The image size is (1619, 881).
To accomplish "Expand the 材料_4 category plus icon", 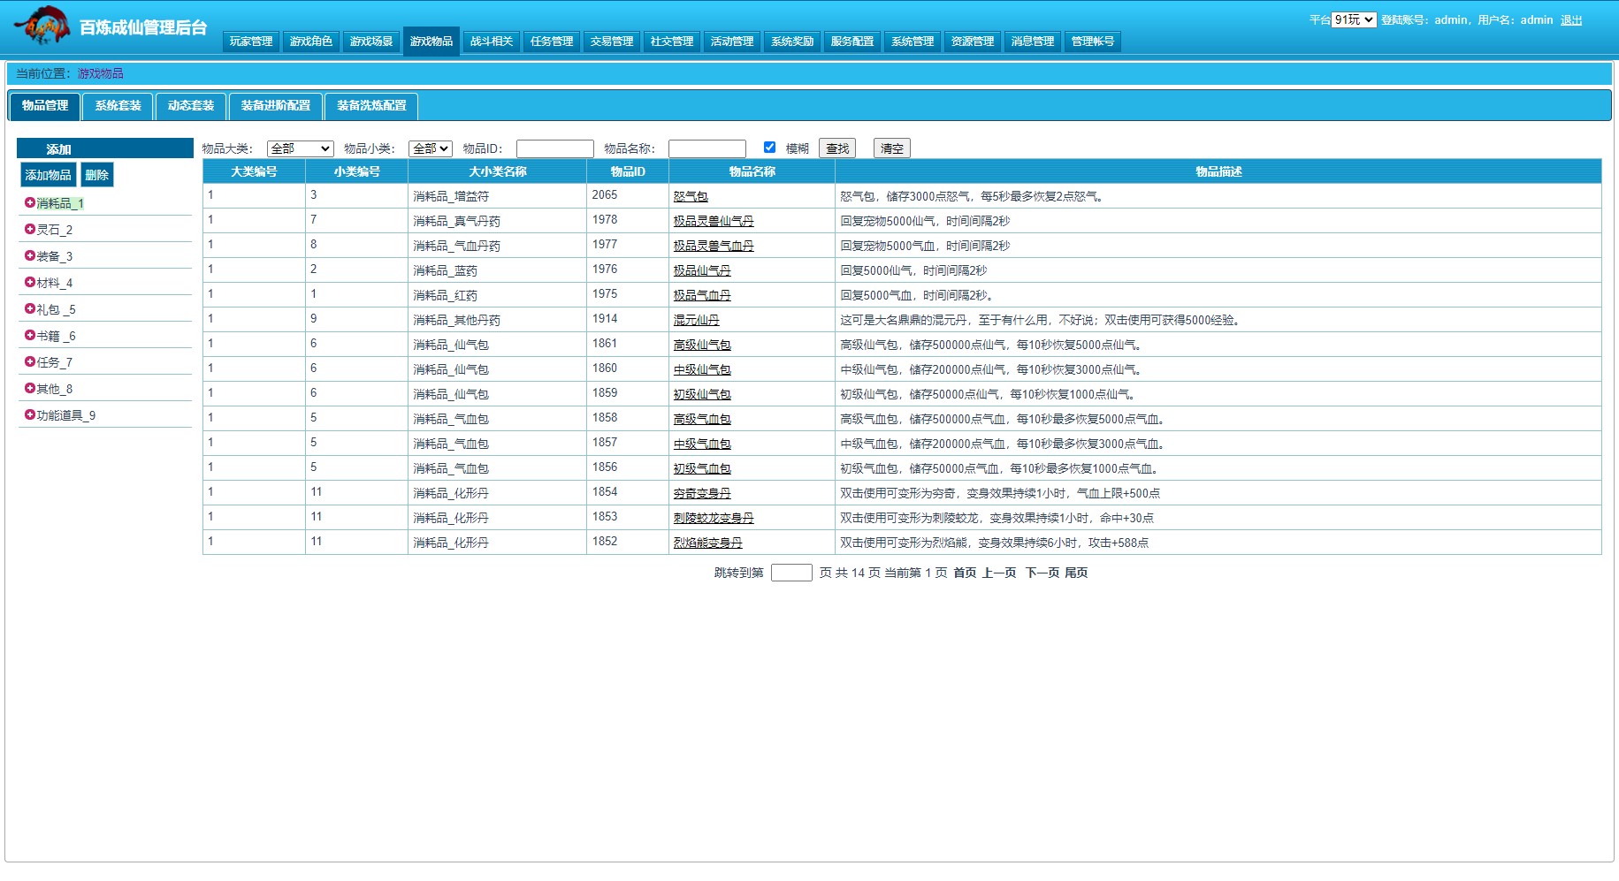I will [x=30, y=282].
